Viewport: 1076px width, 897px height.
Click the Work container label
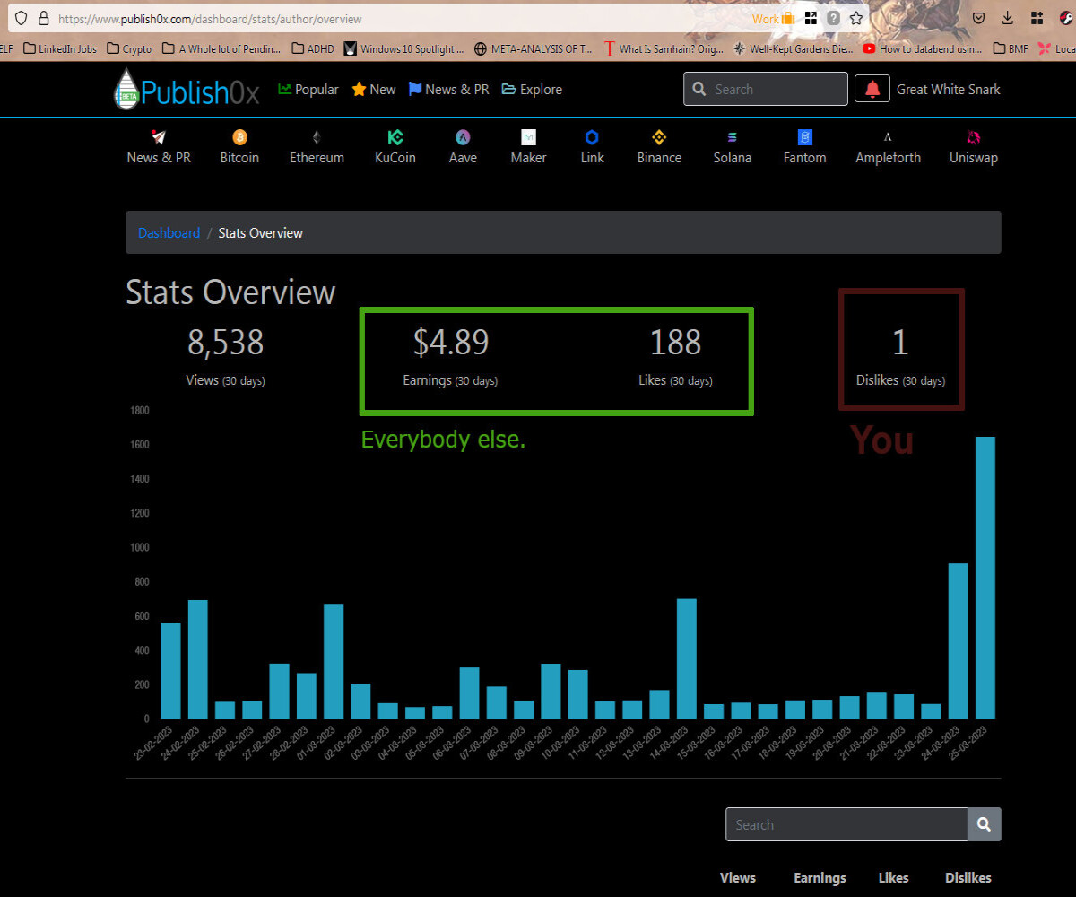tap(773, 18)
